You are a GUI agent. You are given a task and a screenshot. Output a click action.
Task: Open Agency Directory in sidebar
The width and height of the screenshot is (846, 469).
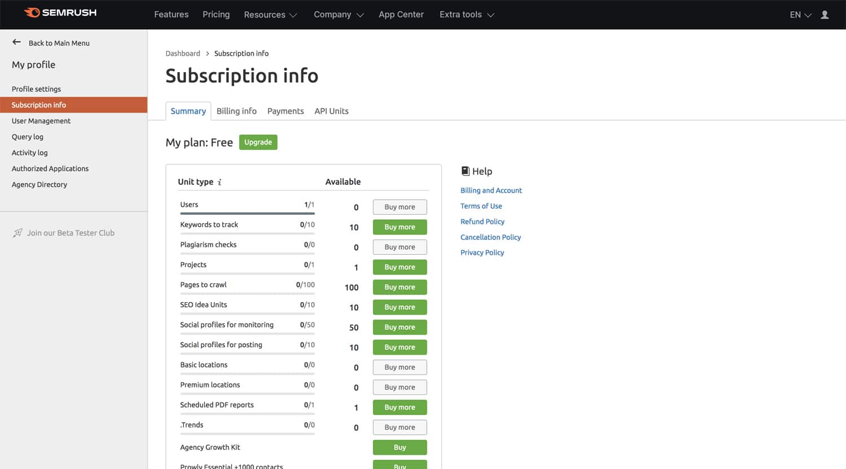pyautogui.click(x=39, y=184)
